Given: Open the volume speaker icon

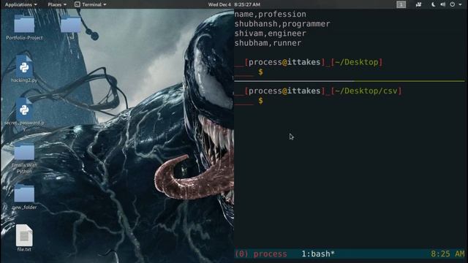Looking at the screenshot, I should 442,4.
